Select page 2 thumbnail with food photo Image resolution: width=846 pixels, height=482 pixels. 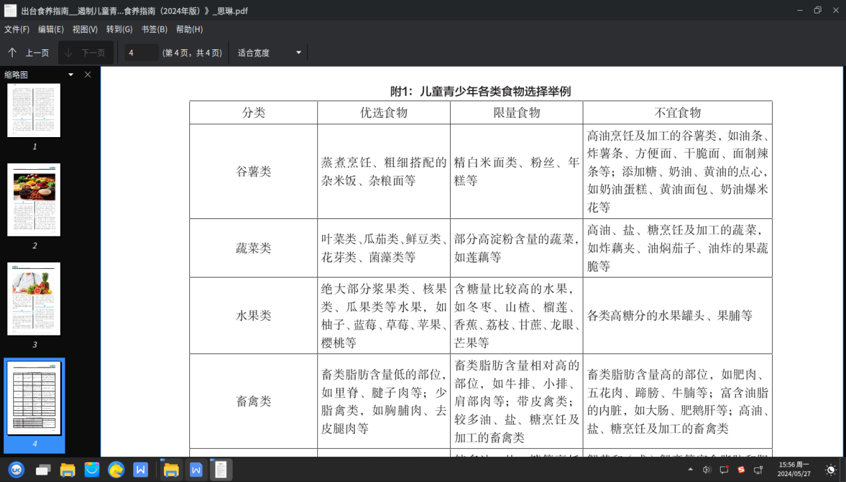click(34, 200)
